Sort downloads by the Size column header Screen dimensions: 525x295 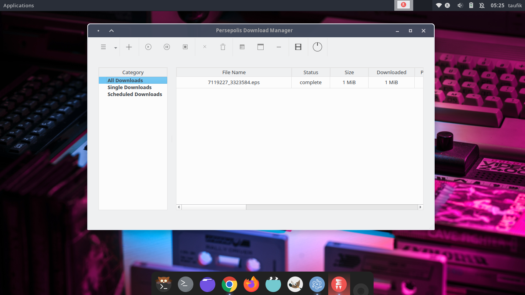pyautogui.click(x=349, y=72)
